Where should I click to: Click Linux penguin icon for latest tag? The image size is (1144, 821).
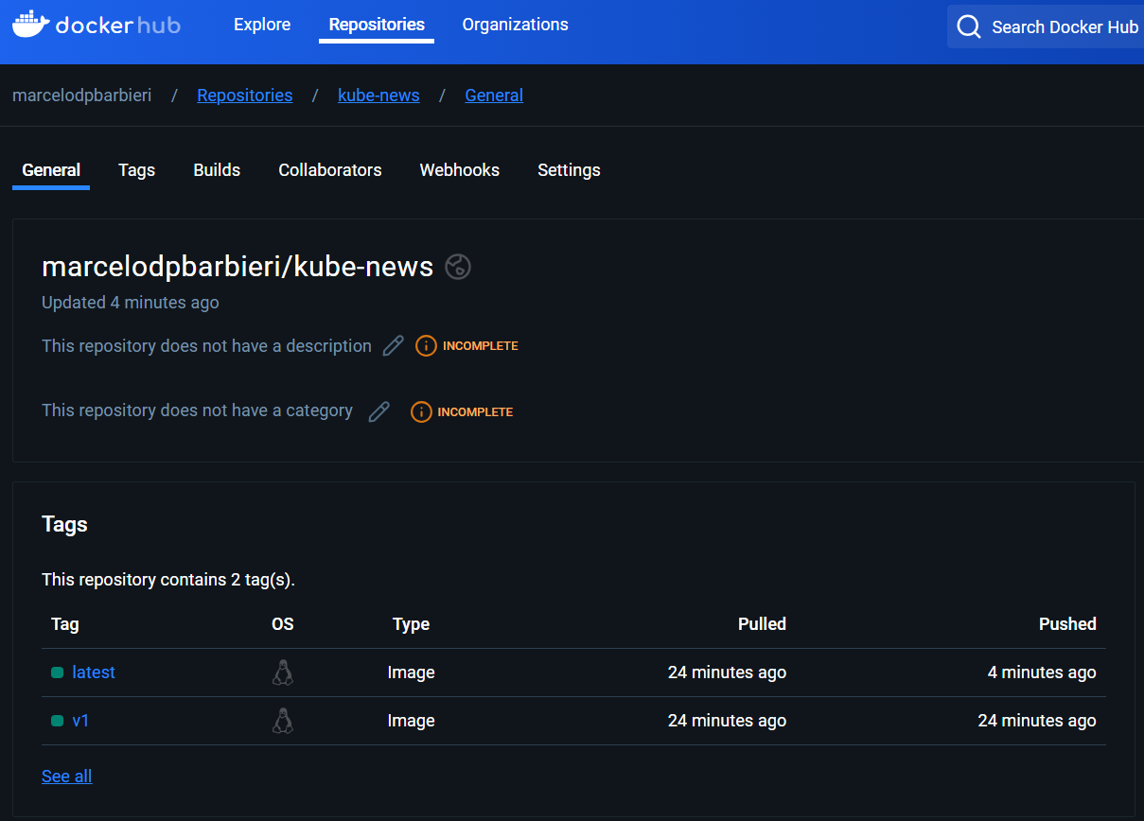pos(282,673)
